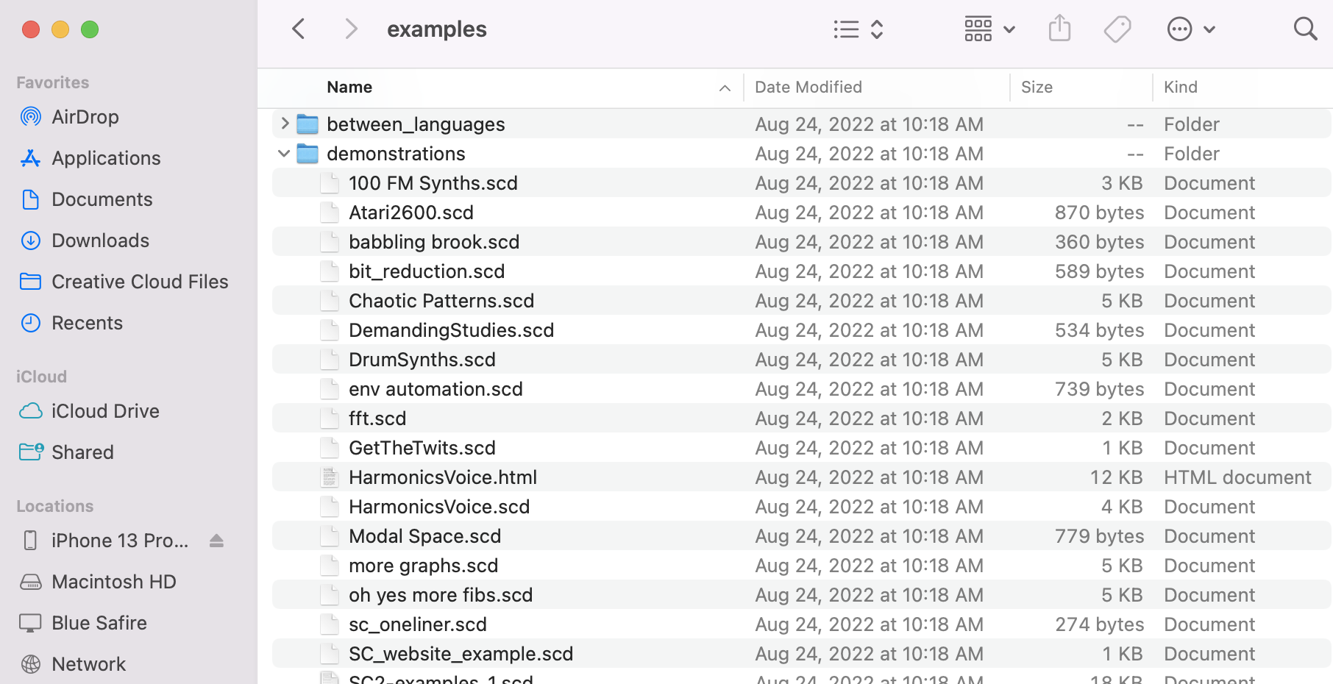Toggle the Name column sort order
1333x684 pixels.
(725, 87)
